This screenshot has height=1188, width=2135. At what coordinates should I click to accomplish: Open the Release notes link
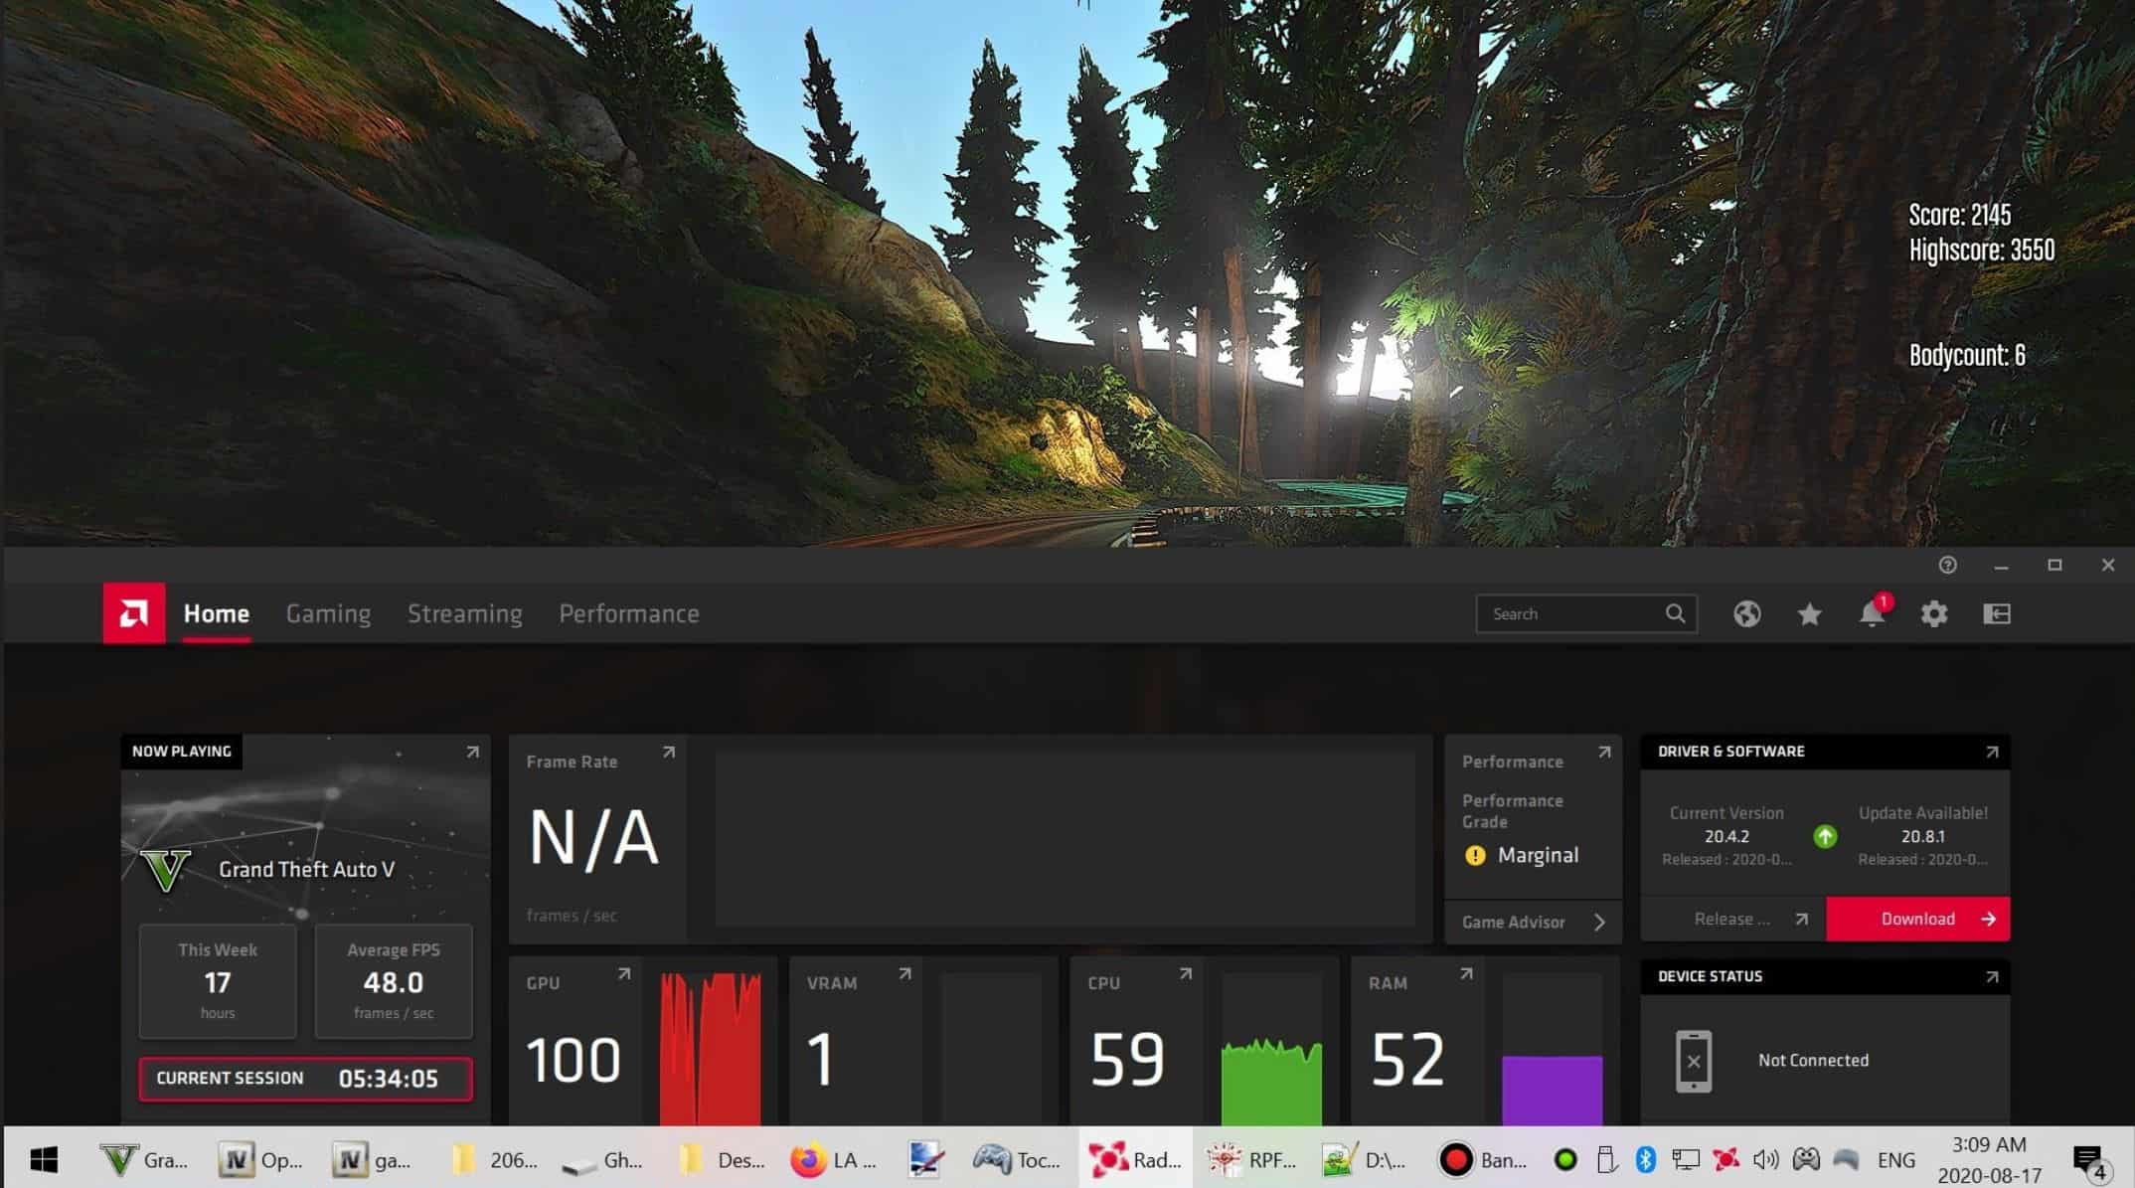pyautogui.click(x=1732, y=920)
